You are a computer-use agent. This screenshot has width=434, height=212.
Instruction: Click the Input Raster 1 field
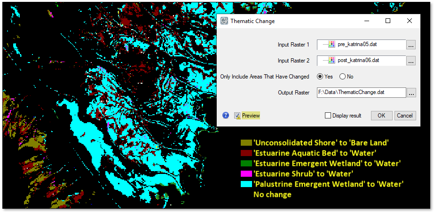click(x=361, y=45)
